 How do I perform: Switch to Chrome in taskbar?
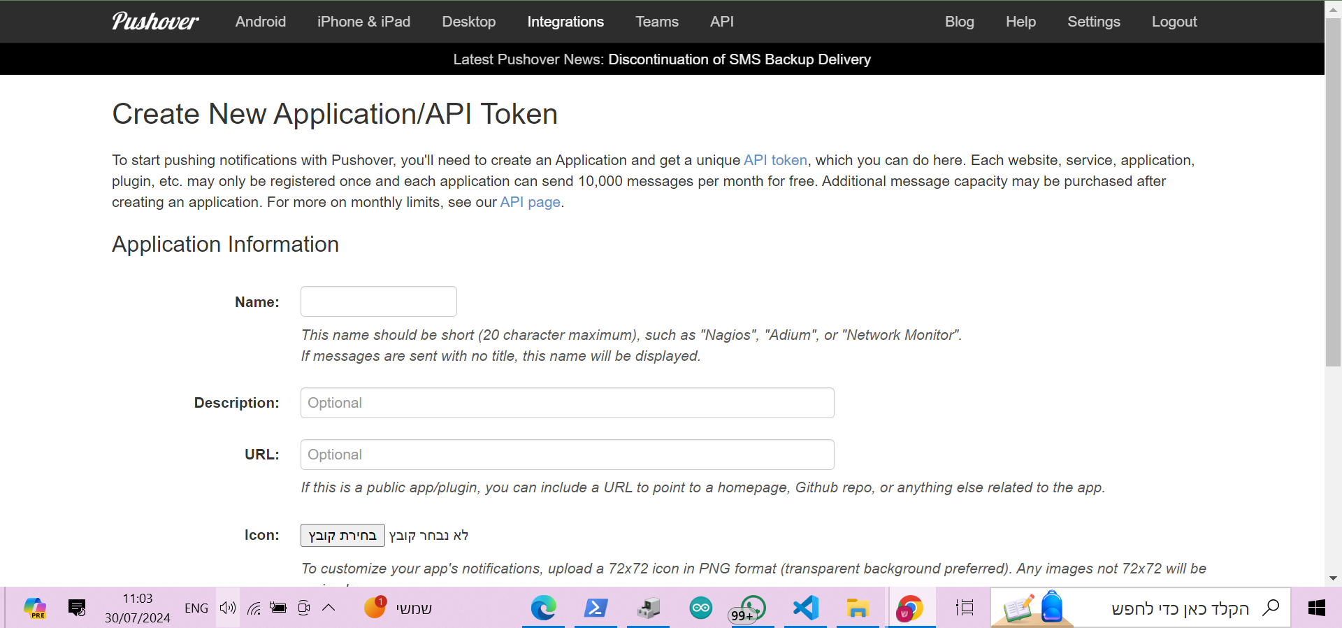[910, 608]
